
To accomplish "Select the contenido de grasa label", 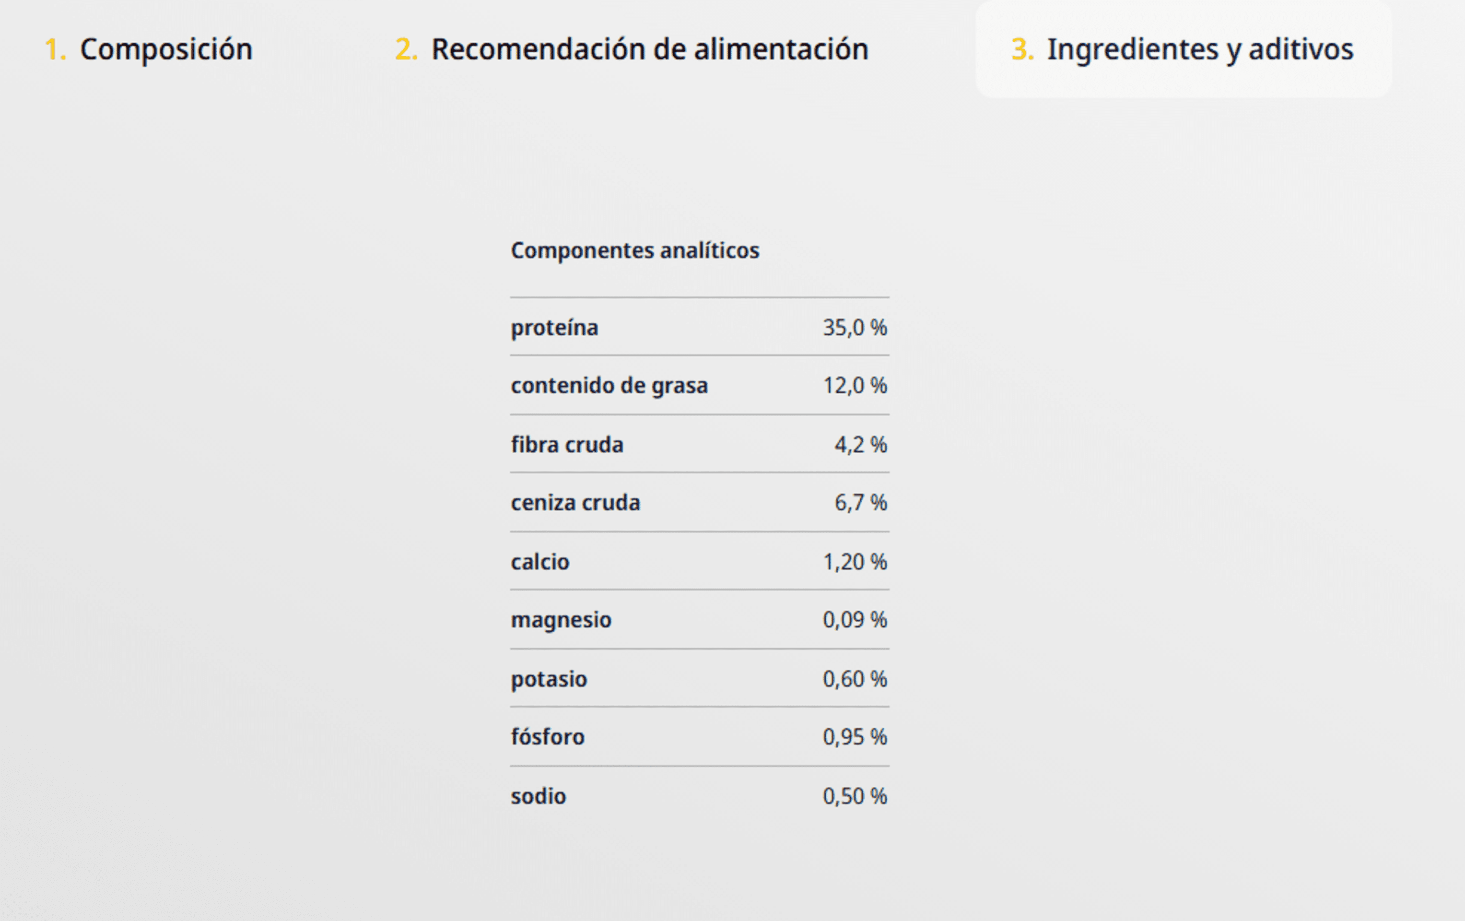I will 609,386.
